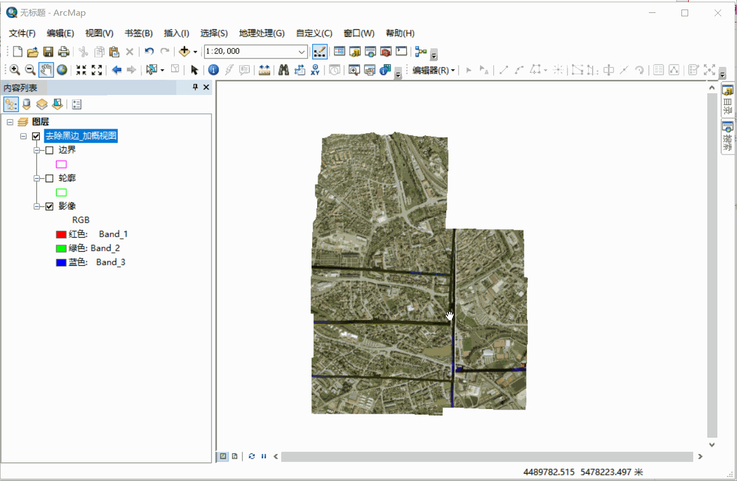Select the Zoom Out tool
This screenshot has width=737, height=481.
click(30, 70)
